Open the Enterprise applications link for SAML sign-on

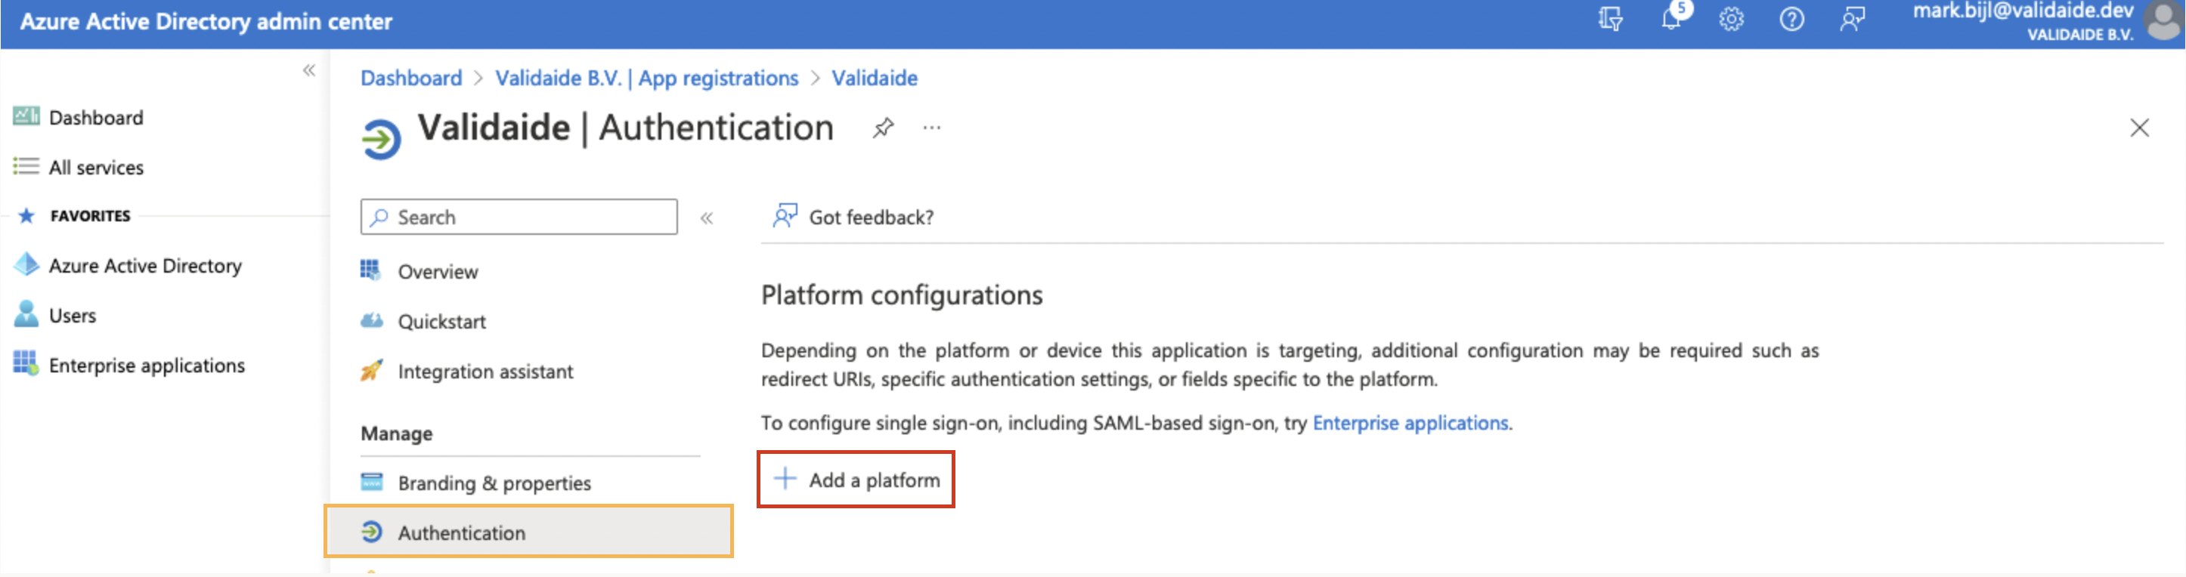point(1411,423)
